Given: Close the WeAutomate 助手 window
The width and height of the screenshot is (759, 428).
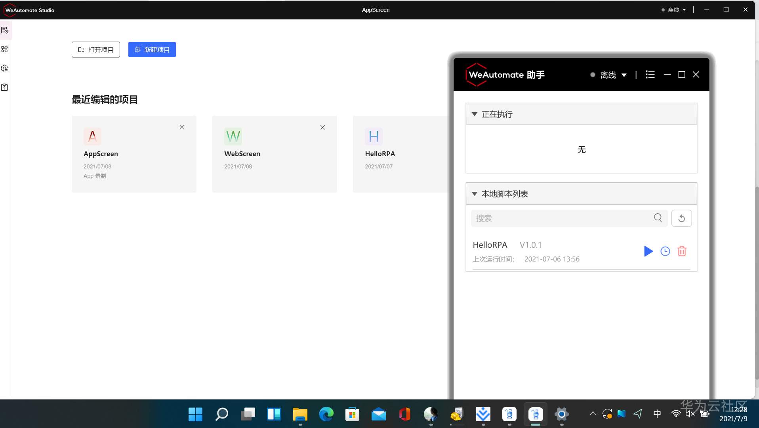Looking at the screenshot, I should pyautogui.click(x=696, y=75).
